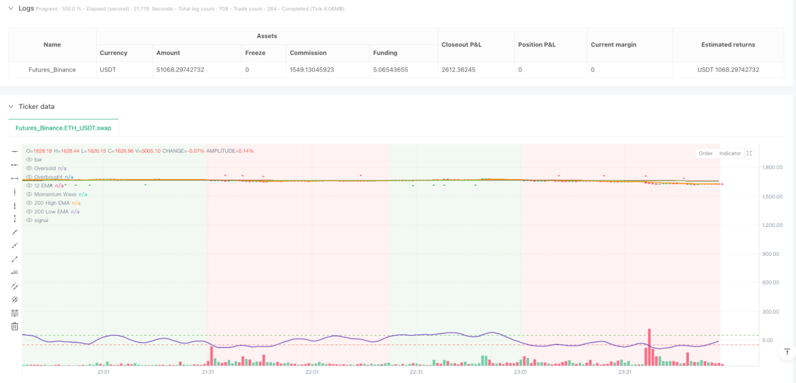Viewport: 796px width, 383px height.
Task: Hide the Momentum Wave indicator
Action: [29, 194]
